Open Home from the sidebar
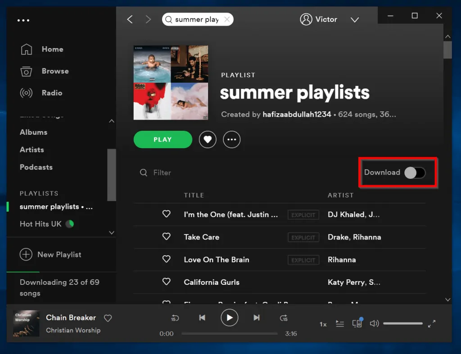 tap(52, 49)
